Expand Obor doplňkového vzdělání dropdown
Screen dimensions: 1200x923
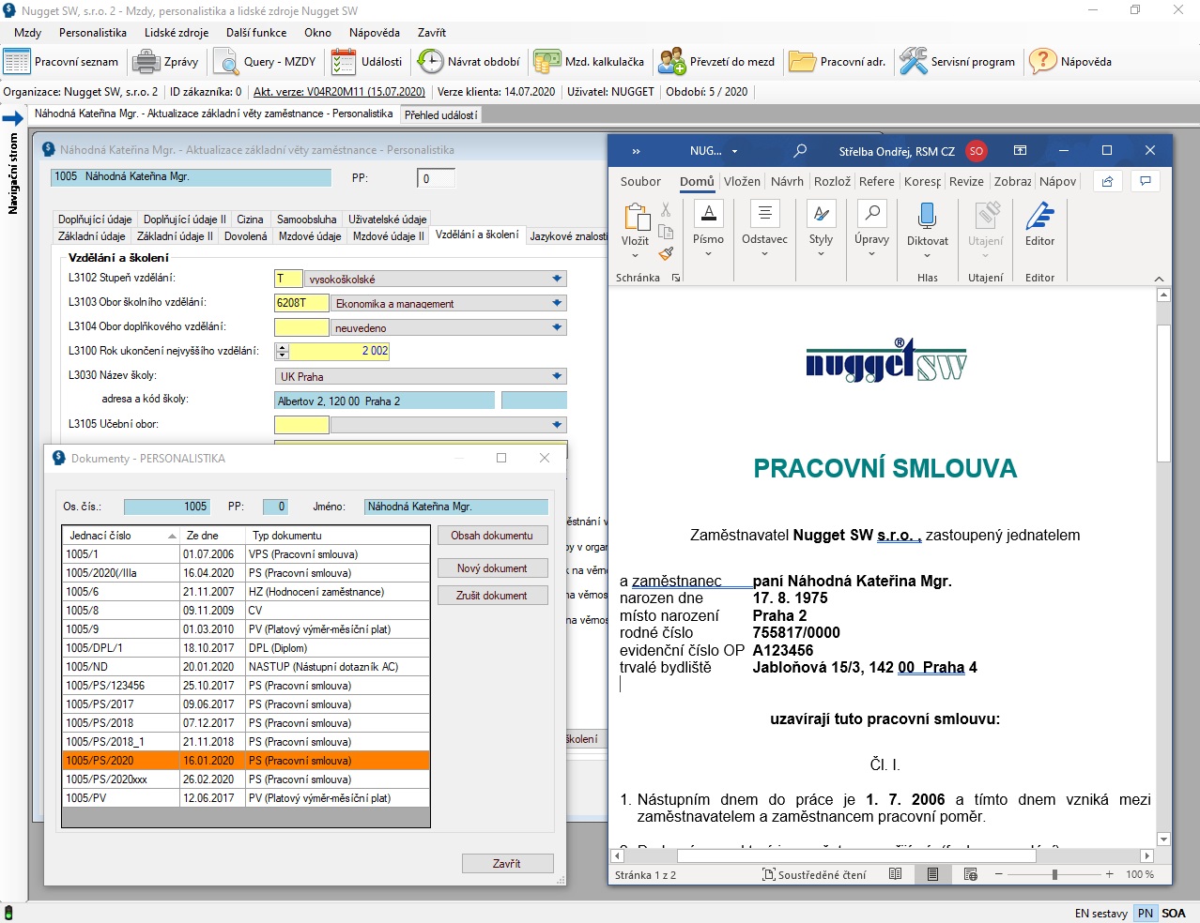pos(557,327)
